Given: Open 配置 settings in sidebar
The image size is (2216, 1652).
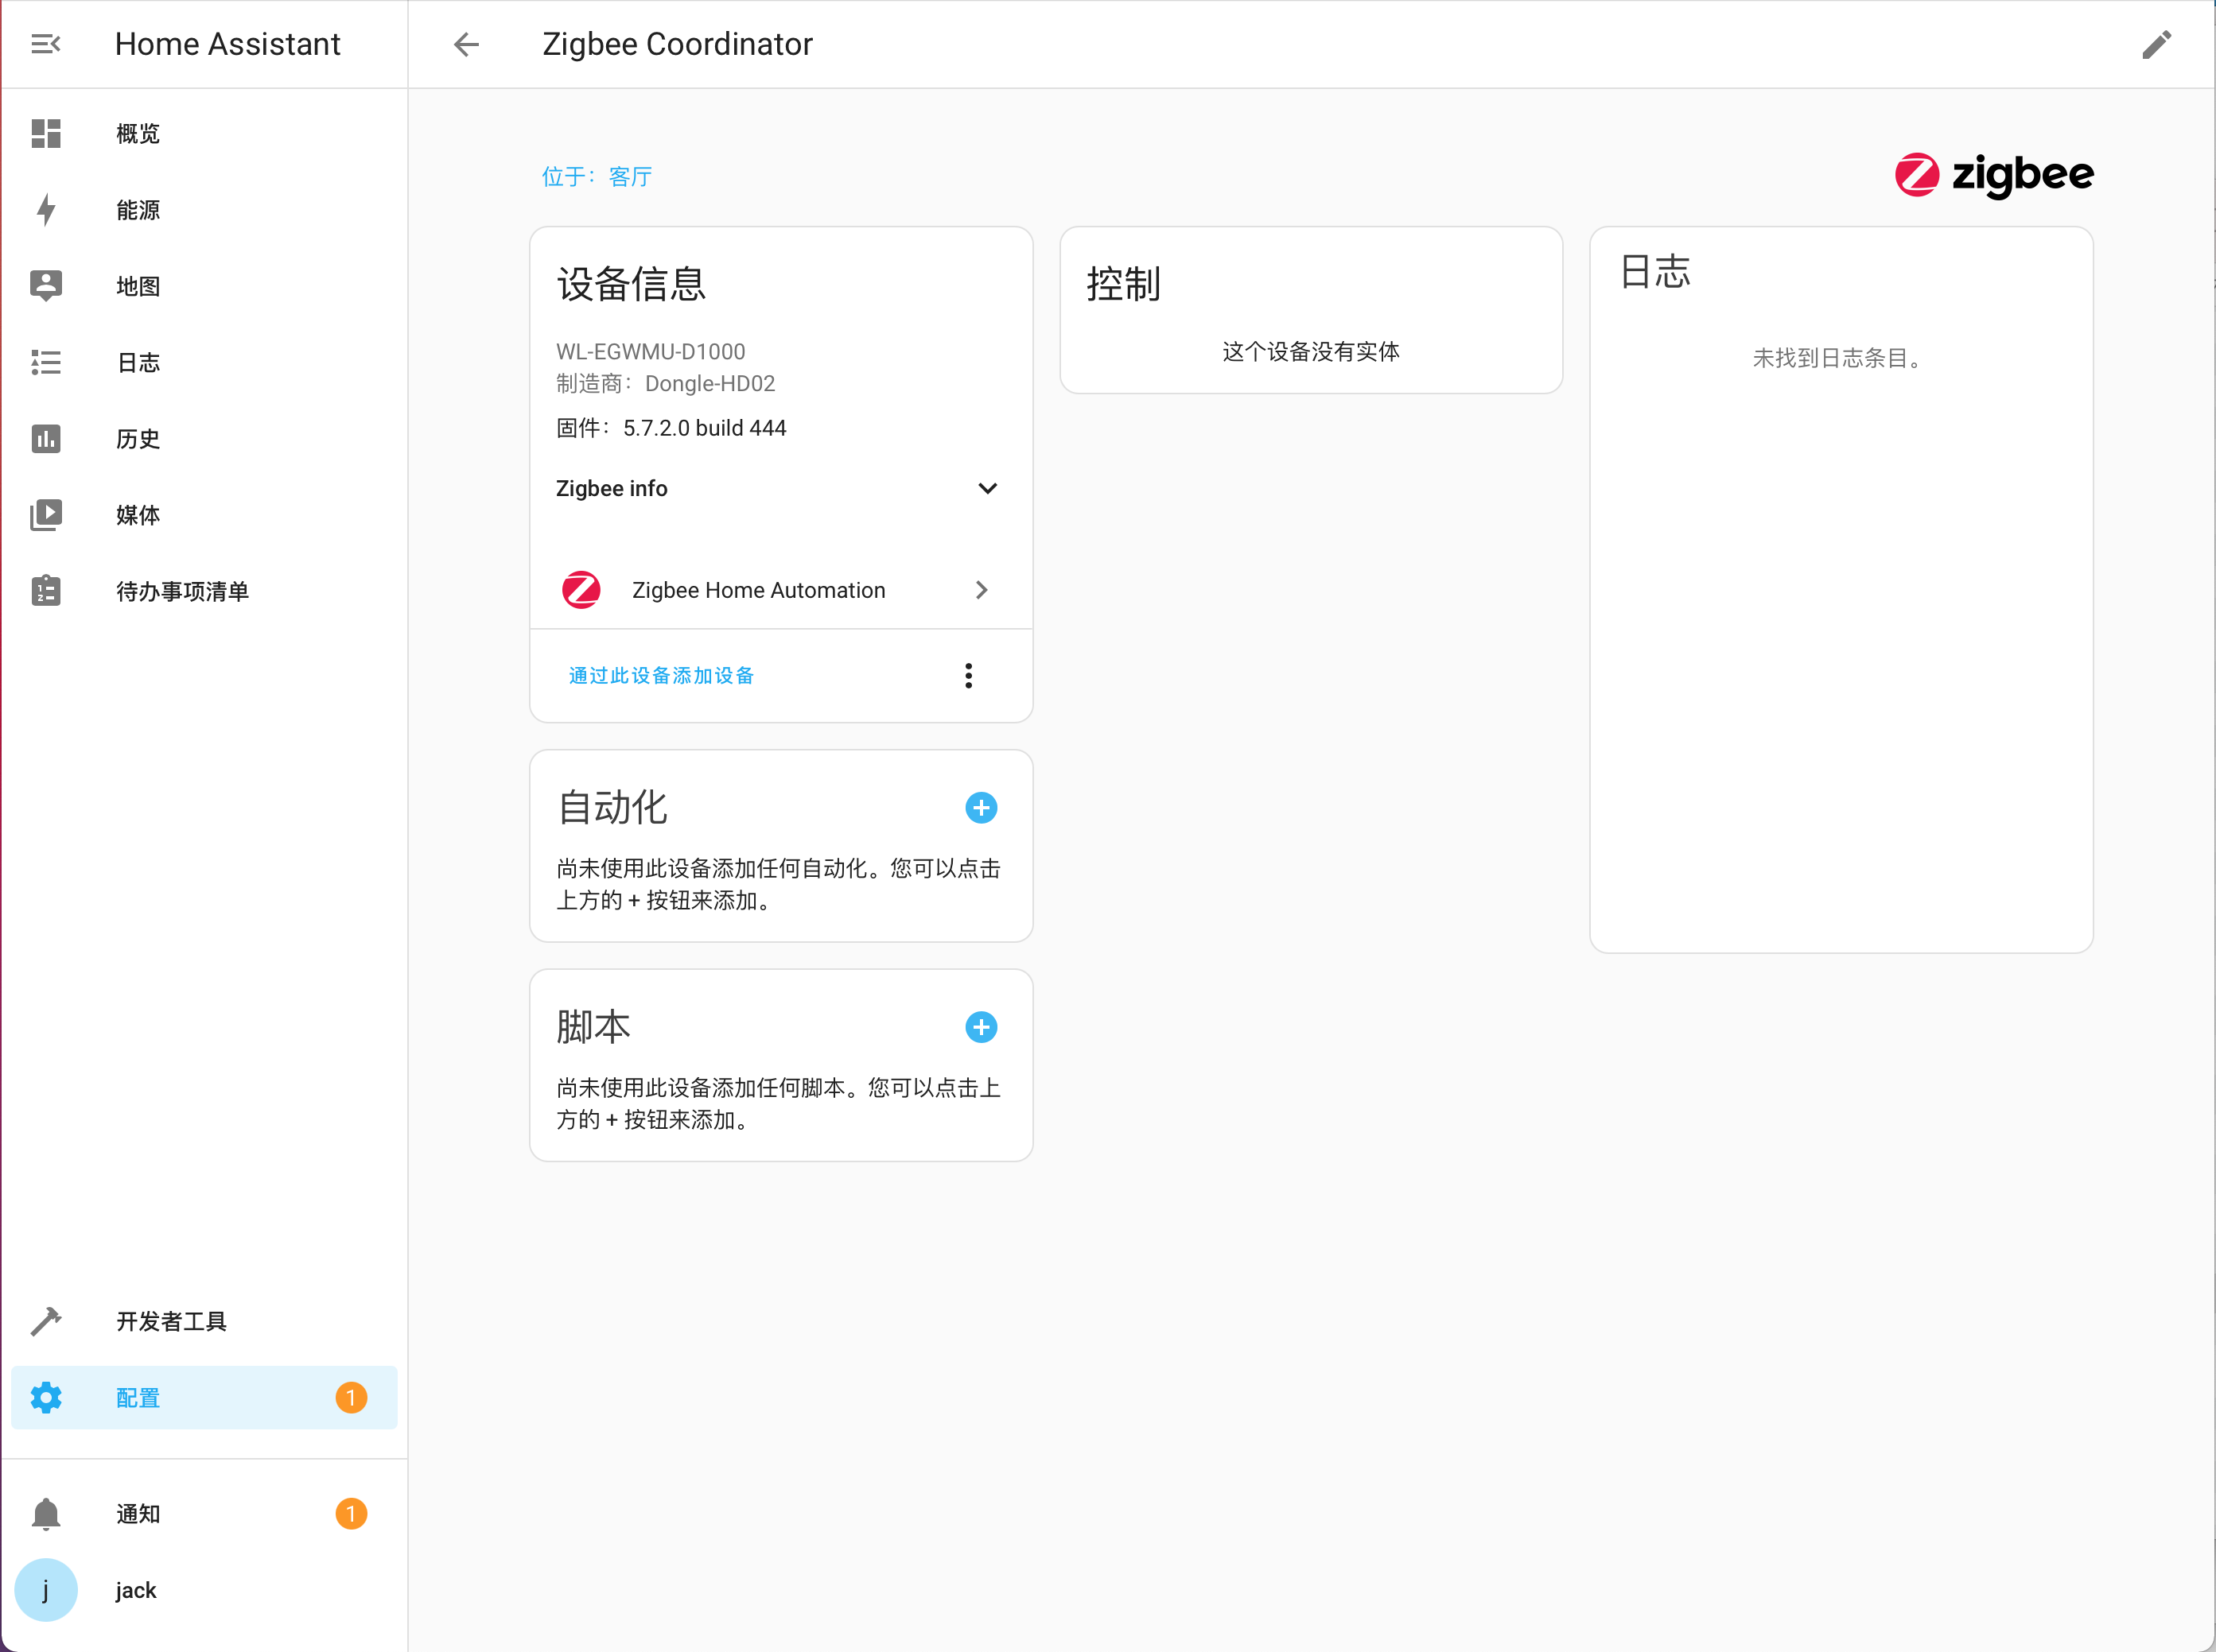Looking at the screenshot, I should [x=138, y=1398].
